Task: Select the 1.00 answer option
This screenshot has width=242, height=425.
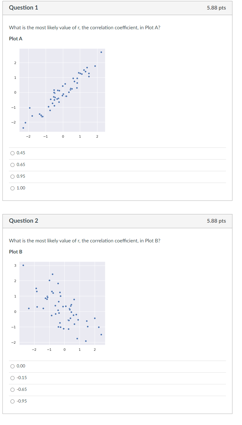Action: (12, 188)
